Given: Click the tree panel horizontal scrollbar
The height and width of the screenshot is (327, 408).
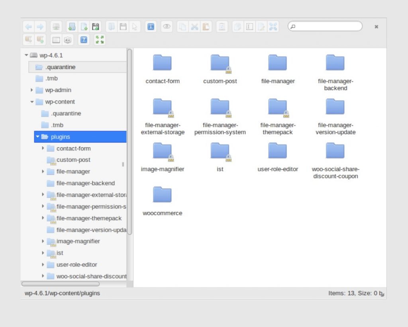Looking at the screenshot, I should coord(61,284).
